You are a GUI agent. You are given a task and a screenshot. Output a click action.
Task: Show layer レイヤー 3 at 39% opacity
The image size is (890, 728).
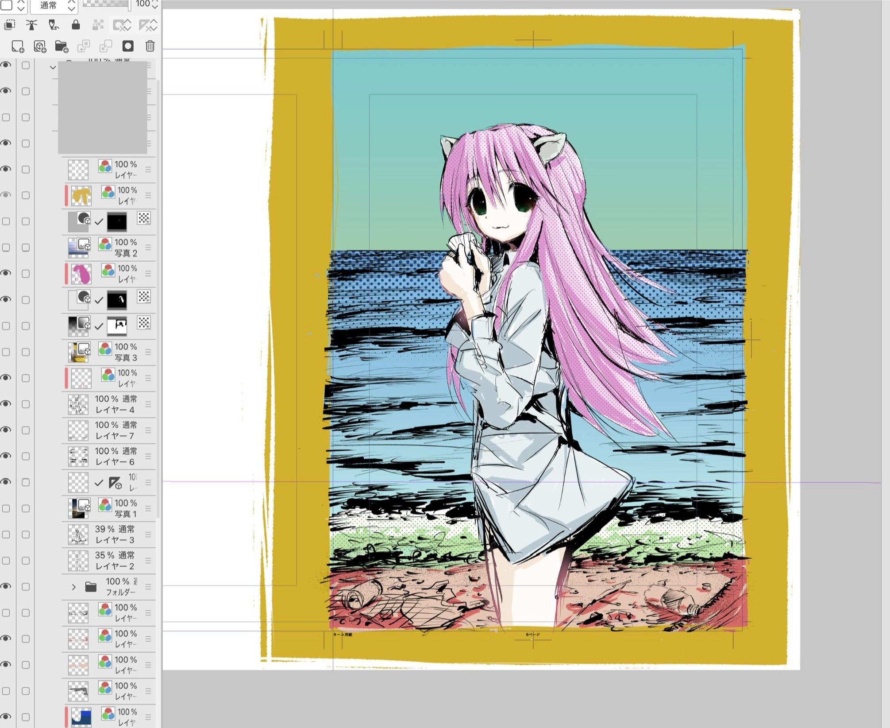[6, 534]
